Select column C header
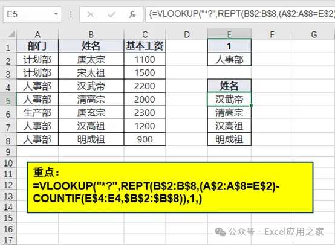 point(145,34)
